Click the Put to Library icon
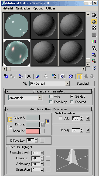 tap(54, 77)
